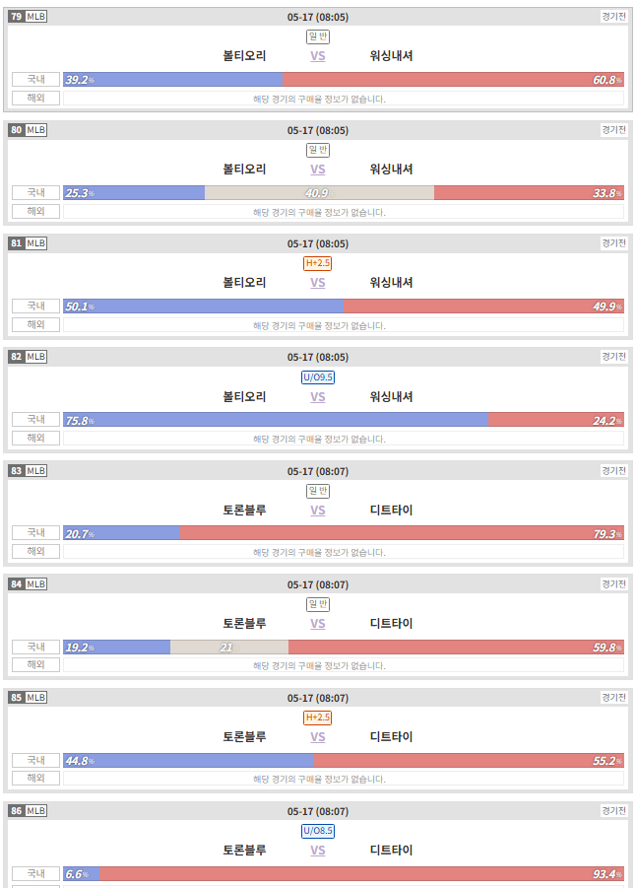Click the 경기전 status on match 81
637x888 pixels.
click(x=613, y=243)
